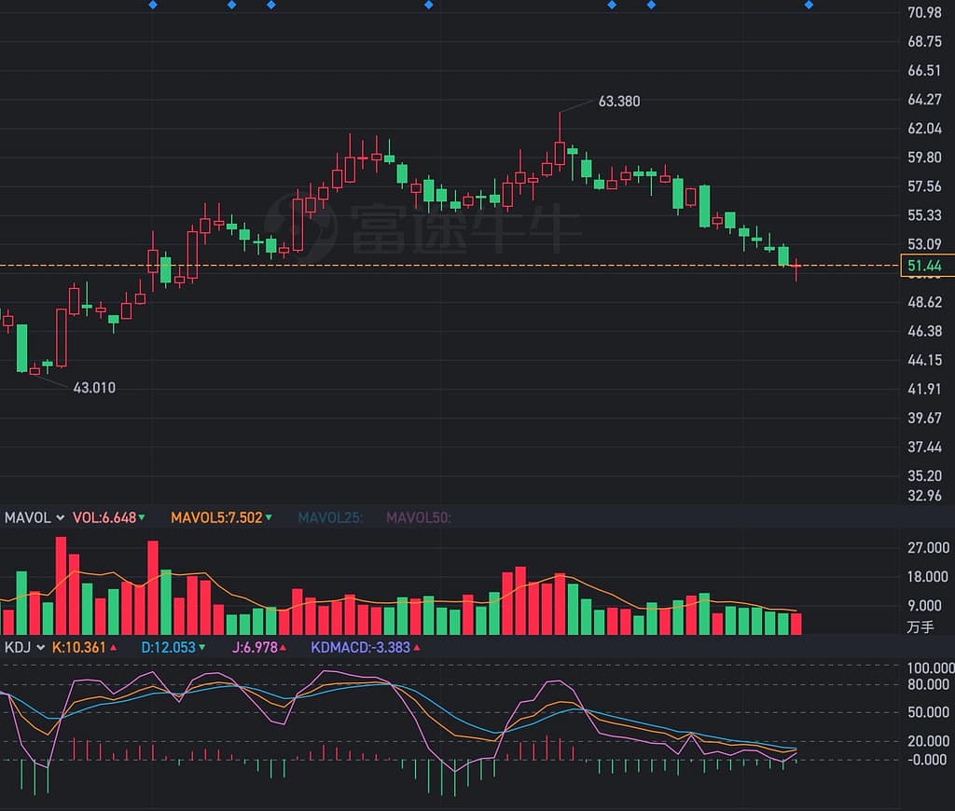This screenshot has height=811, width=955.
Task: Click the leftmost blue diamond event marker
Action: 153,5
